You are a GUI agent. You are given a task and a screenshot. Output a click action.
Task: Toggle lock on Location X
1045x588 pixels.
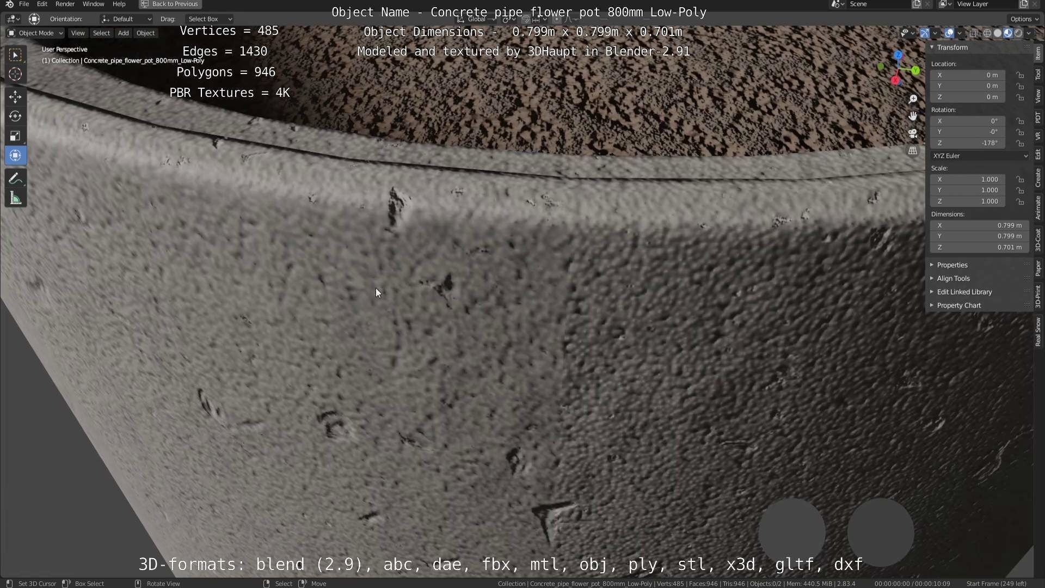coord(1020,75)
